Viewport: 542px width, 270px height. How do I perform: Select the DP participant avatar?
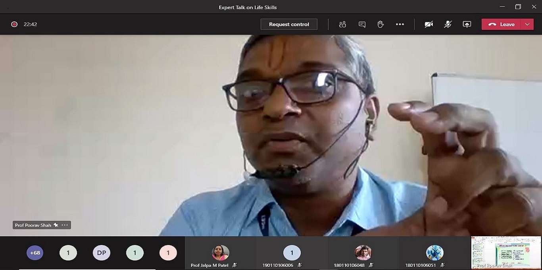coord(102,253)
